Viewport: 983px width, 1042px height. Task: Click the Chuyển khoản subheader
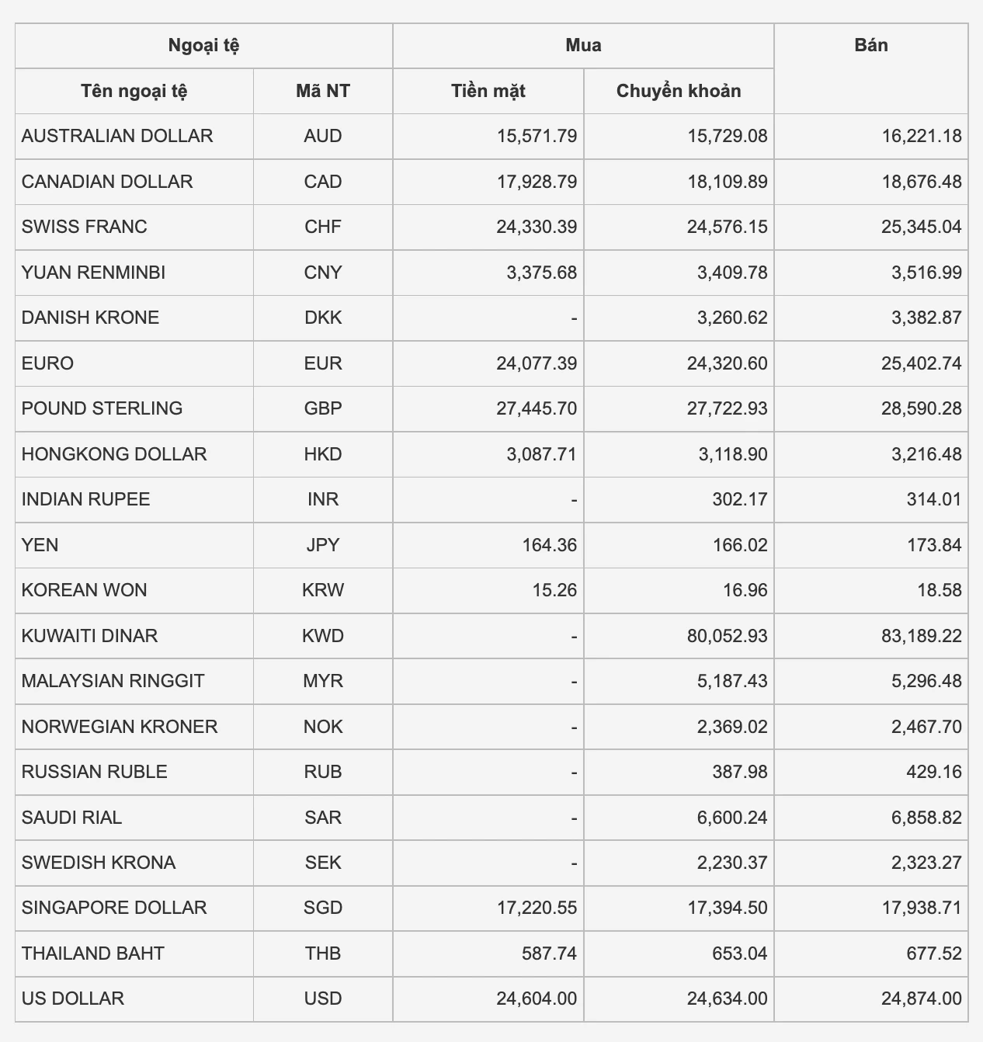tap(678, 91)
